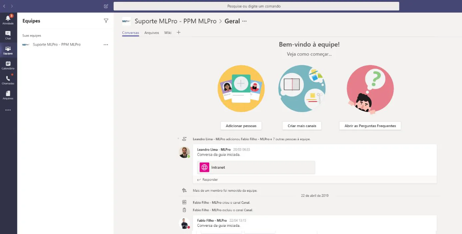The height and width of the screenshot is (234, 462).
Task: Click Leandro Lima's profile avatar
Action: (184, 152)
